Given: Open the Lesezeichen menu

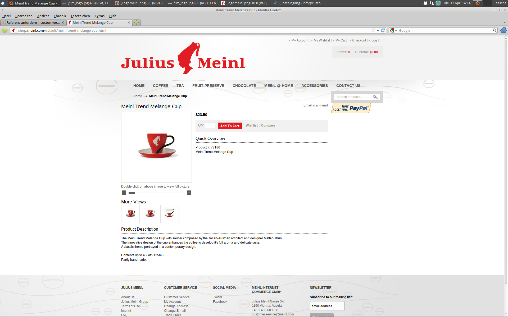Looking at the screenshot, I should point(80,16).
